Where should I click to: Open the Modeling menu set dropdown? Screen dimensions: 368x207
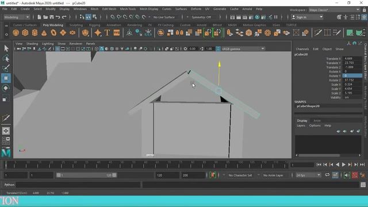pos(17,17)
